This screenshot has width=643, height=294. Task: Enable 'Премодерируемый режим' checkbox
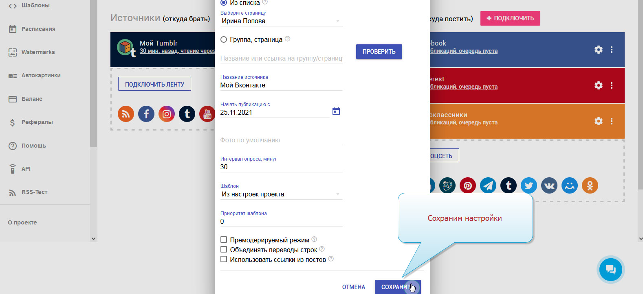coord(224,240)
